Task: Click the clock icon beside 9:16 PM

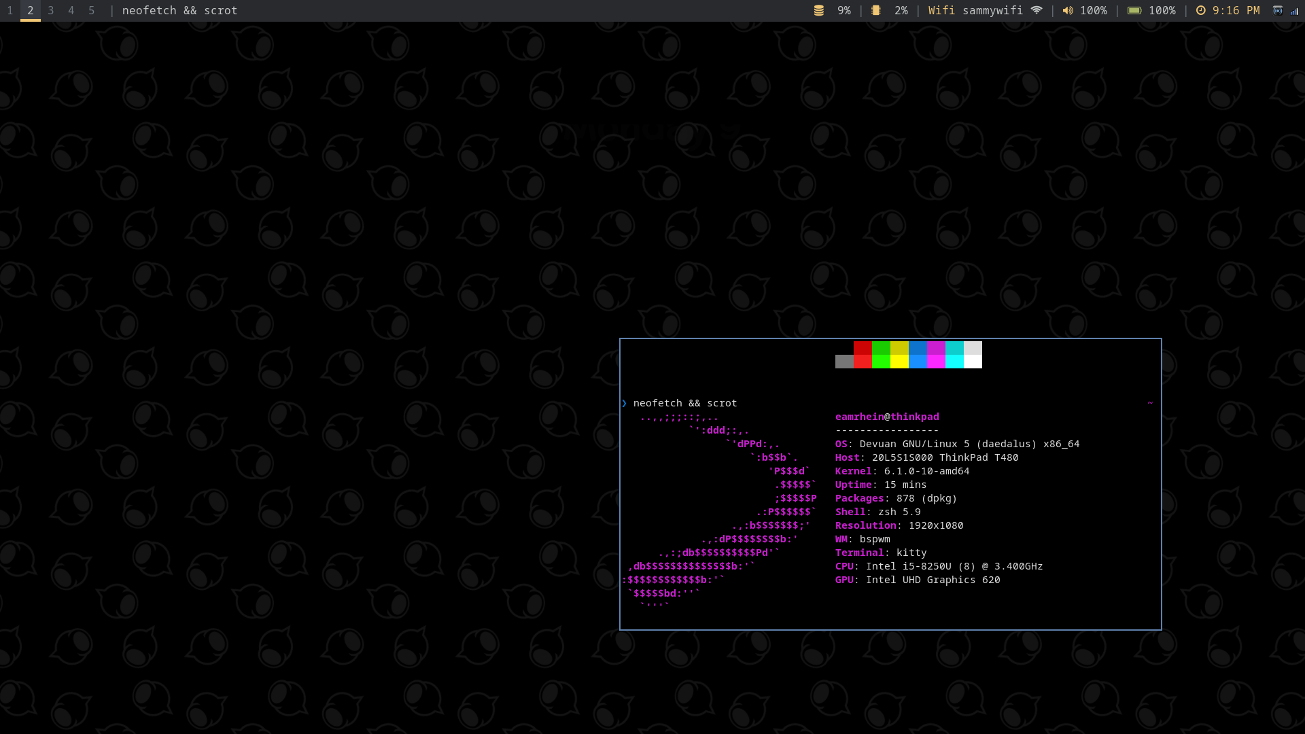Action: [1201, 10]
